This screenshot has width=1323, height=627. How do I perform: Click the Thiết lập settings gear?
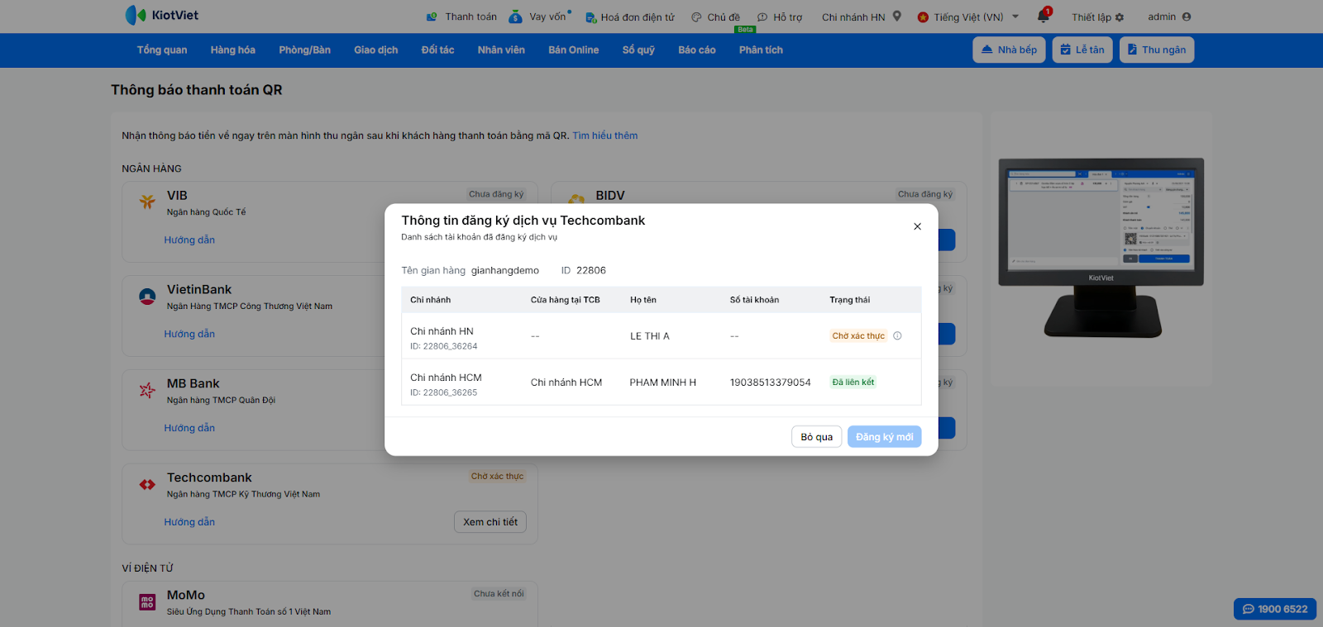(1120, 17)
